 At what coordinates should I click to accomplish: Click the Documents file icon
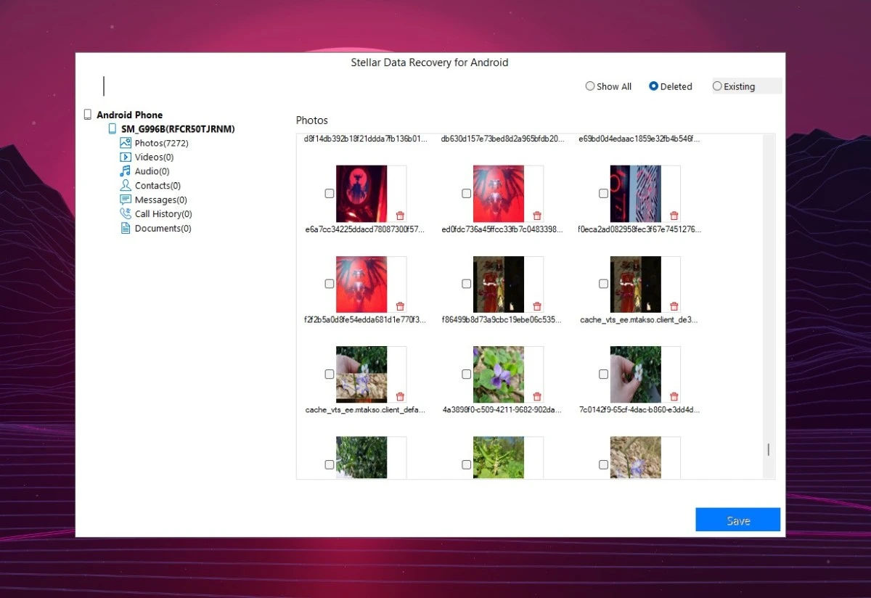tap(126, 228)
